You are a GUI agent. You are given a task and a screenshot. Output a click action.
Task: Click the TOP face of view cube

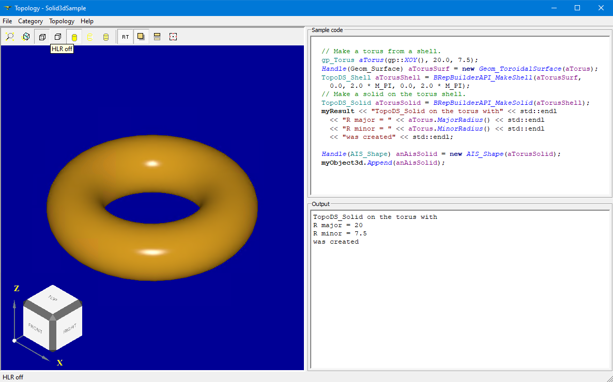[x=53, y=298]
